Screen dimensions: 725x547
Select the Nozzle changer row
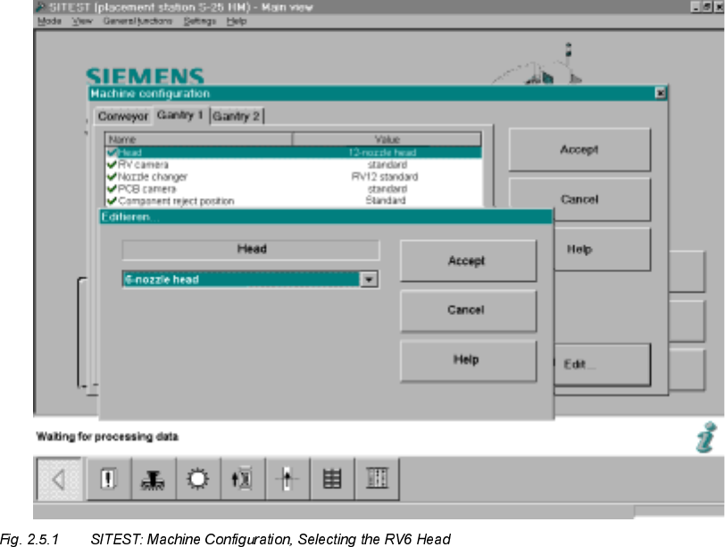point(294,177)
